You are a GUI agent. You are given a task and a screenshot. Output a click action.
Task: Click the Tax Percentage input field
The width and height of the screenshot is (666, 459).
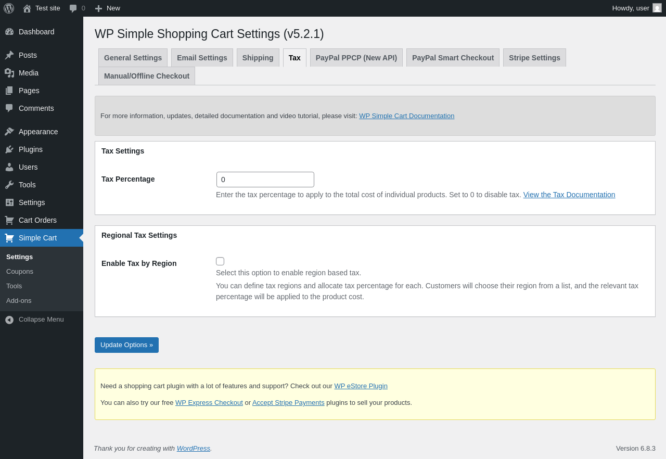point(265,180)
